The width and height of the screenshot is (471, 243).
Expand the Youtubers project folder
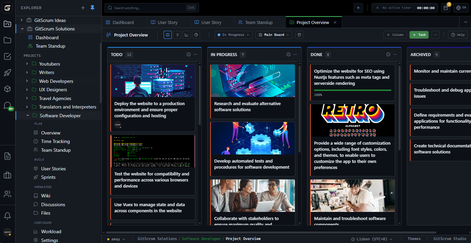(x=28, y=64)
